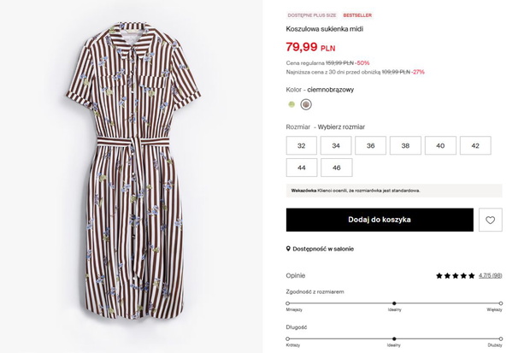
Task: Open the striped dress product image
Action: pos(133,171)
